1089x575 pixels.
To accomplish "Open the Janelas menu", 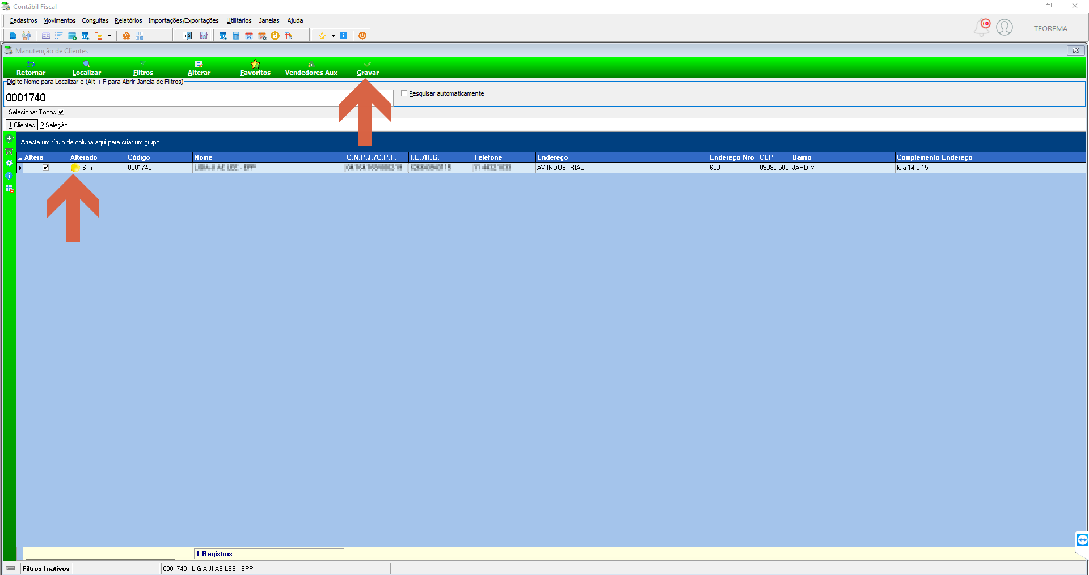I will [x=269, y=20].
